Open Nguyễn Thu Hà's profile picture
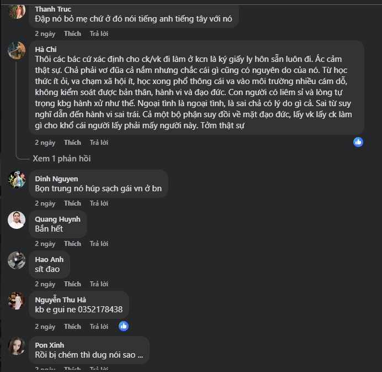 (x=17, y=301)
